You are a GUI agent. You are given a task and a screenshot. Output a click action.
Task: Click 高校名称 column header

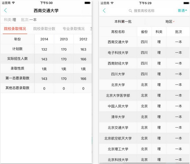118,32
